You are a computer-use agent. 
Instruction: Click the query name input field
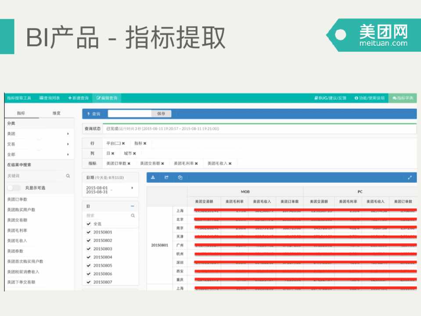[x=130, y=114]
